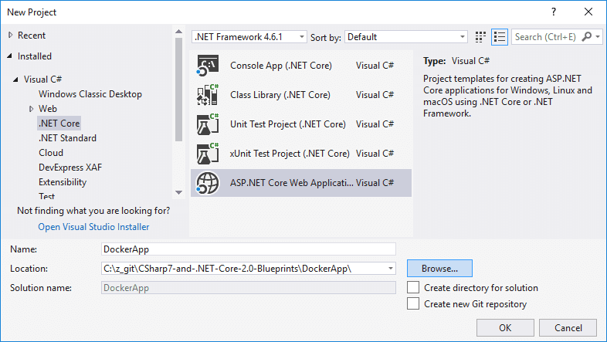Image resolution: width=607 pixels, height=342 pixels.
Task: Enable Create new Git repository
Action: pyautogui.click(x=413, y=303)
